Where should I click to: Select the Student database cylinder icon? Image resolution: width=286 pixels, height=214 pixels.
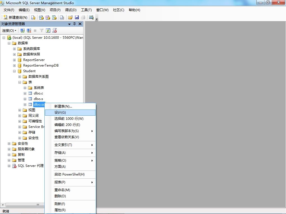coord(20,71)
